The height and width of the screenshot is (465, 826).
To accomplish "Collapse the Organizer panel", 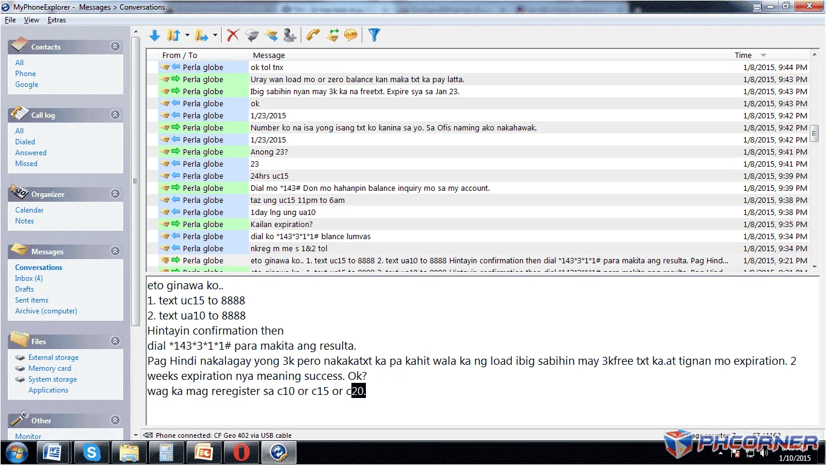I will click(115, 194).
